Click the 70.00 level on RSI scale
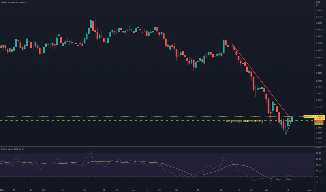The width and height of the screenshot is (326, 192). (x=319, y=153)
